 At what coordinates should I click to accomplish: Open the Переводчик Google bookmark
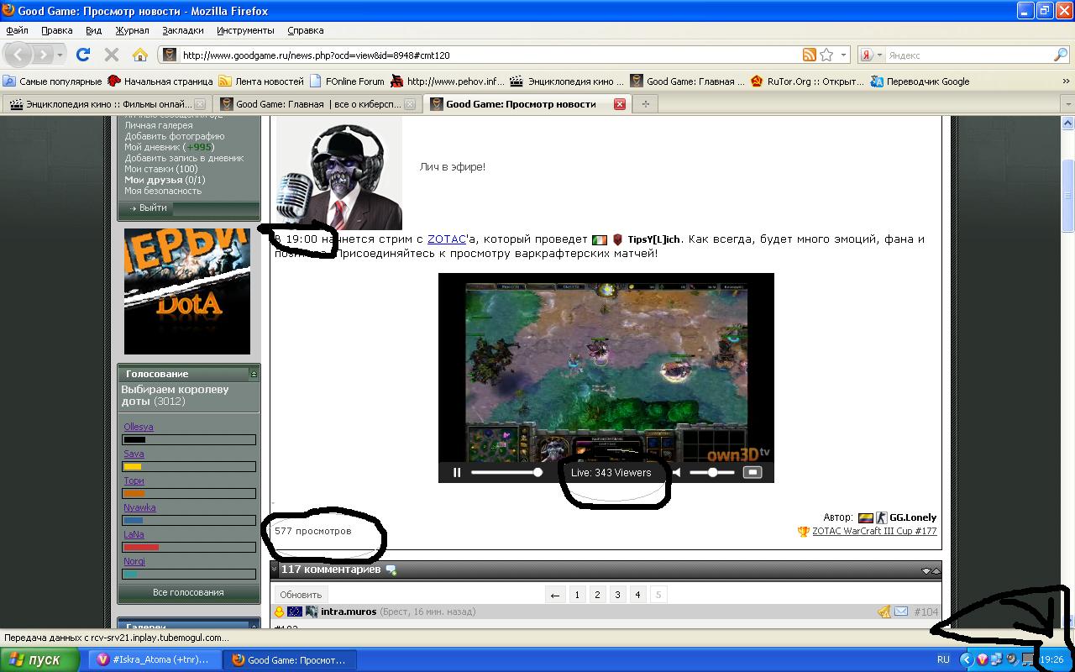coord(920,81)
